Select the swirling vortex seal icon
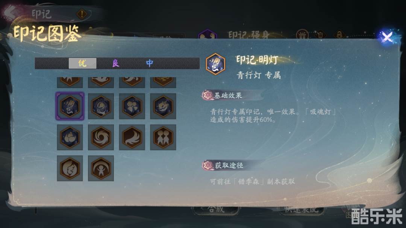 tap(101, 137)
